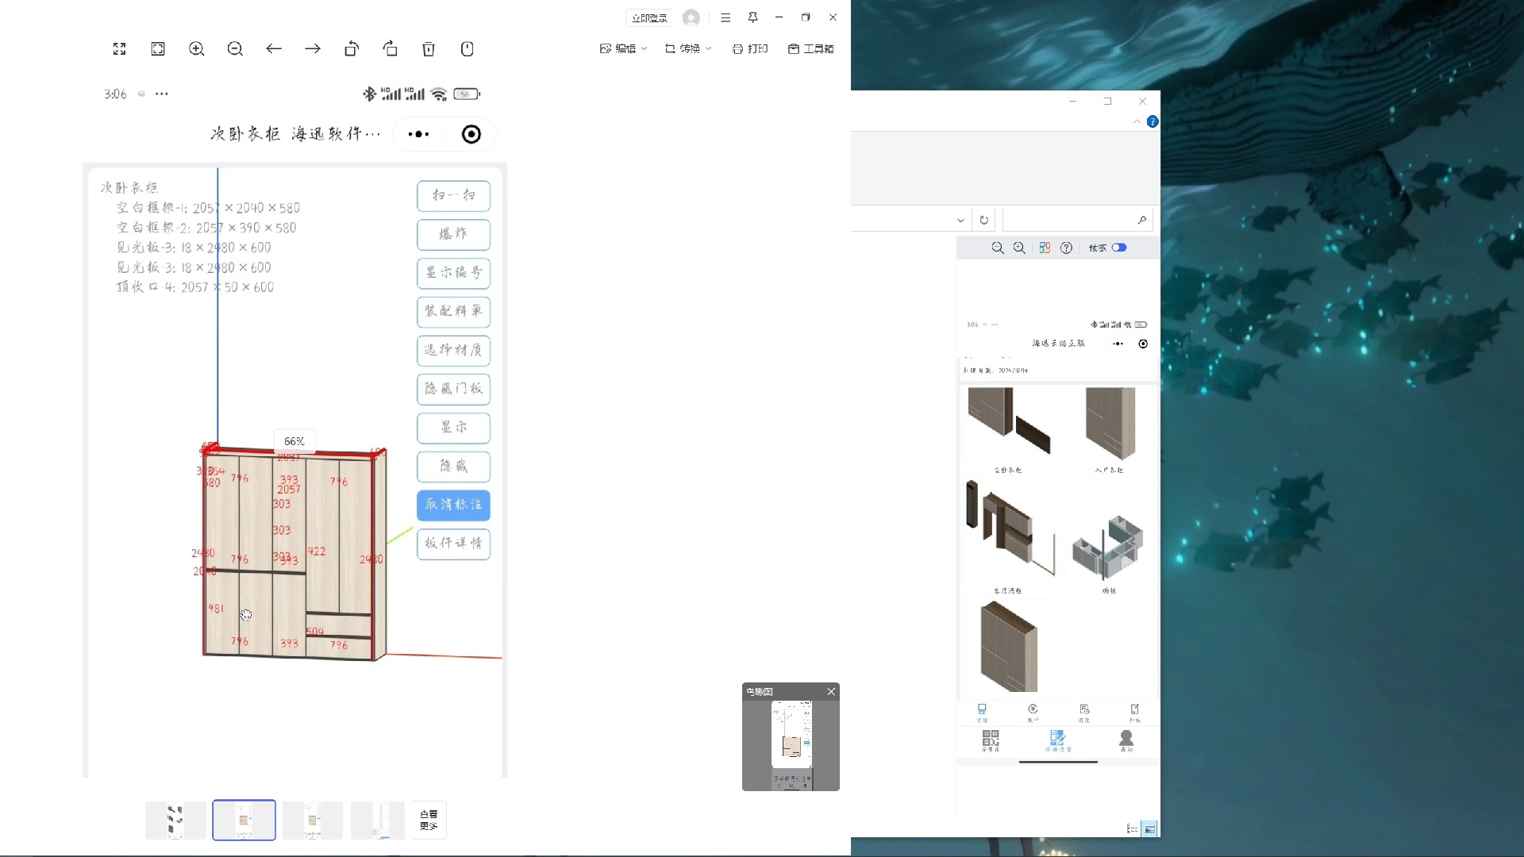1524x857 pixels.
Task: Click the 板件详情 button
Action: pyautogui.click(x=453, y=544)
